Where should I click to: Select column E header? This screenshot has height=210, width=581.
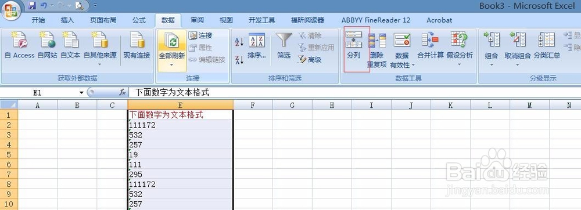click(181, 105)
